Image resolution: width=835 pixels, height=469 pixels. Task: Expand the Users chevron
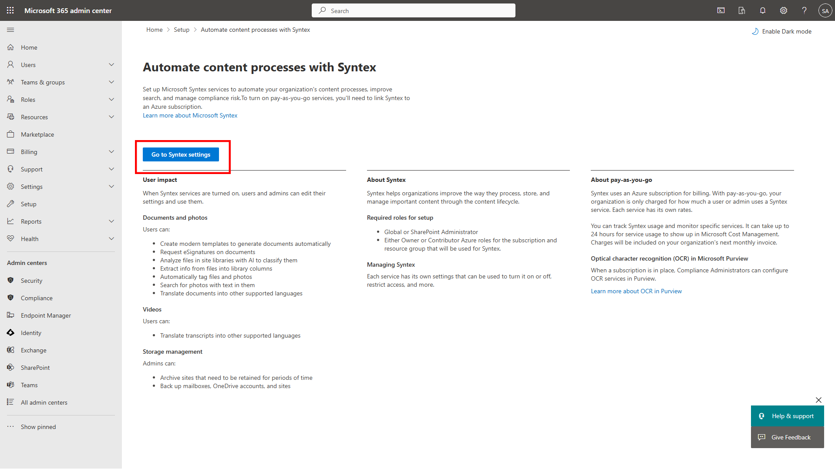pyautogui.click(x=111, y=65)
